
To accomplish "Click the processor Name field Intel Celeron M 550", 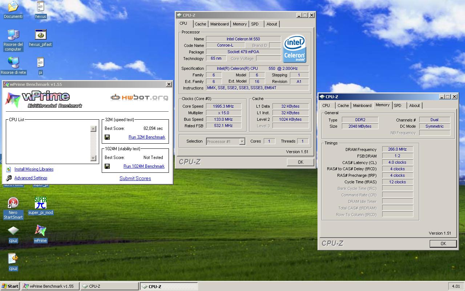I will click(243, 39).
